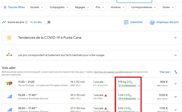This screenshot has width=182, height=112.
Task: Click emissions info icon for 1,04 t CO2
Action: pos(139,99)
